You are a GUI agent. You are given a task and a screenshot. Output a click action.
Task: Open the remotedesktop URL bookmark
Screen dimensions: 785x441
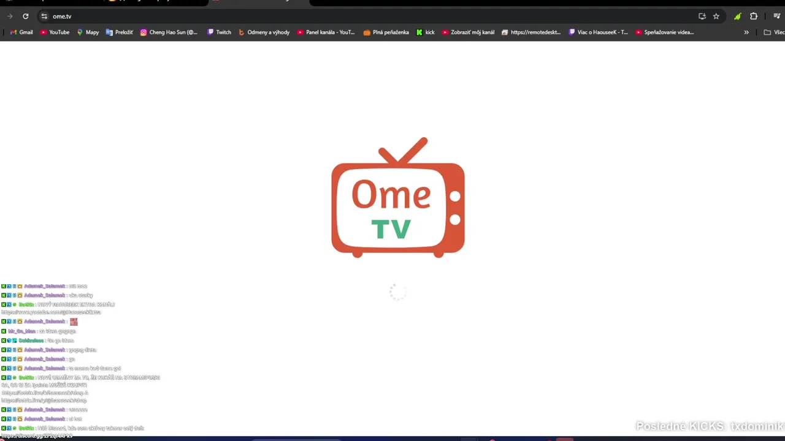(531, 32)
